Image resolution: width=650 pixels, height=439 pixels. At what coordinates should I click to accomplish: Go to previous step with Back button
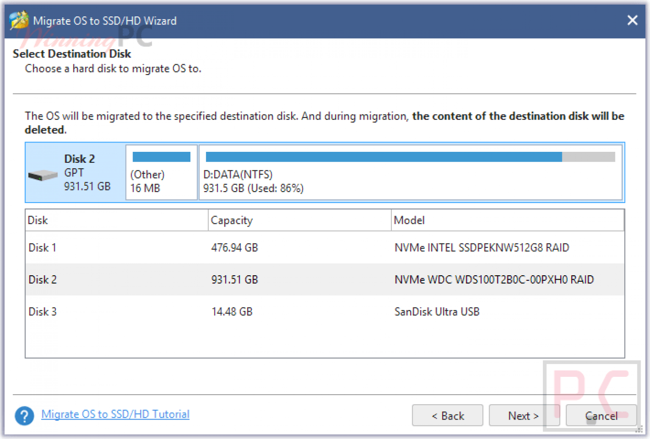click(447, 416)
